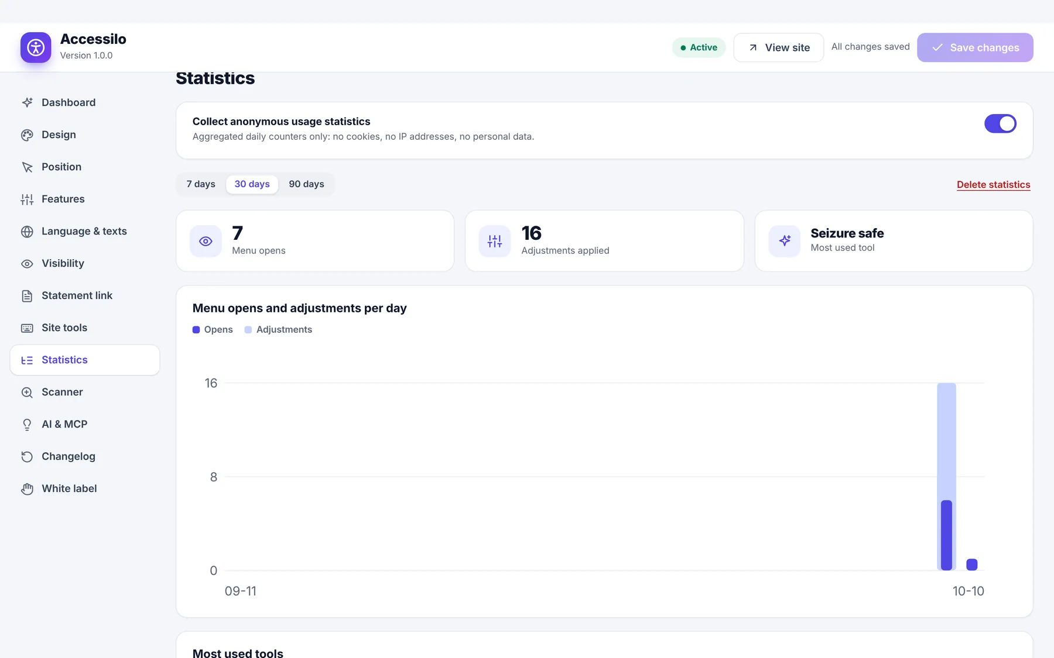Open the Position settings

click(85, 167)
